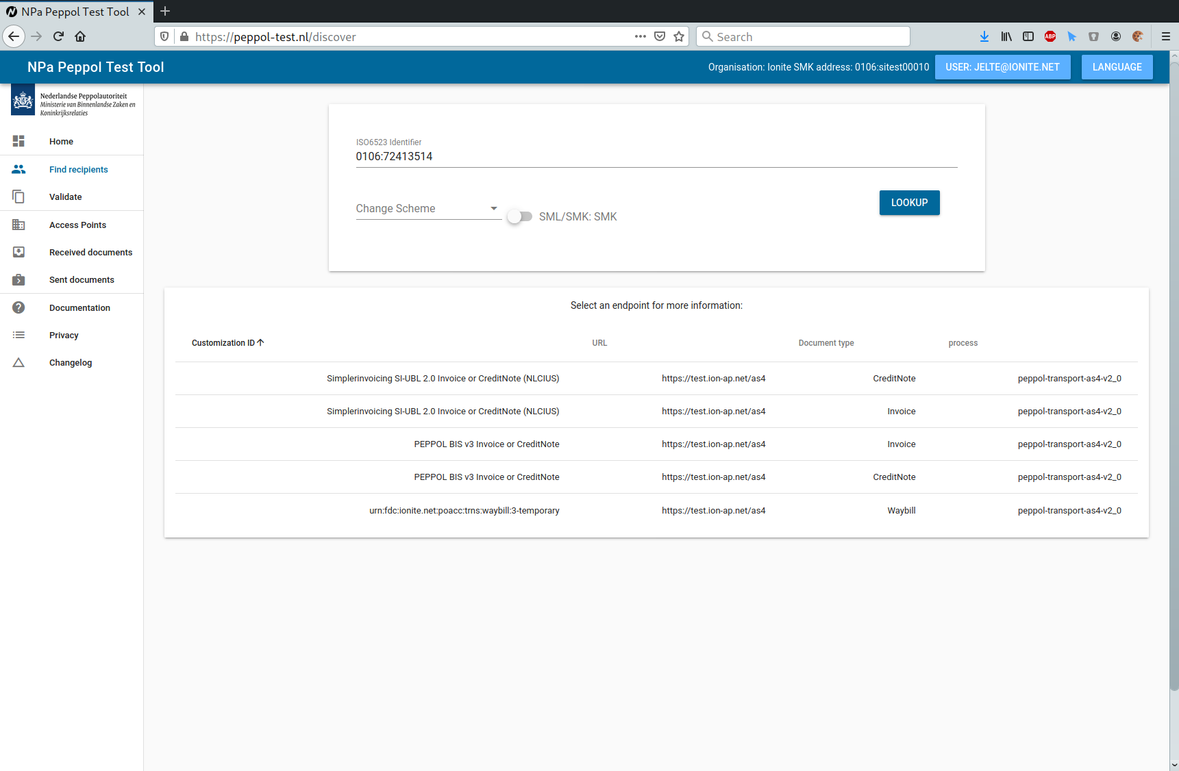Image resolution: width=1179 pixels, height=771 pixels.
Task: Click the Pocket save icon in address bar
Action: pyautogui.click(x=660, y=36)
